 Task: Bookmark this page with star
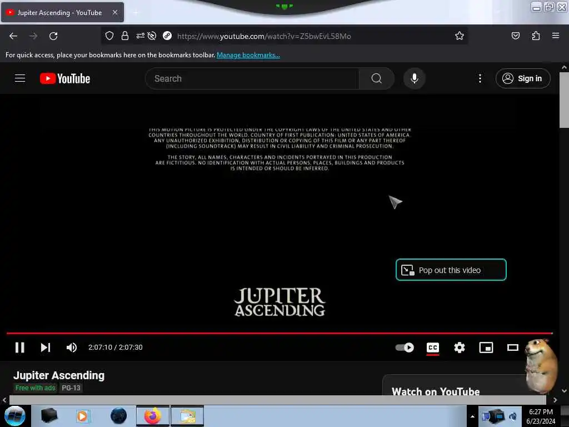[460, 36]
